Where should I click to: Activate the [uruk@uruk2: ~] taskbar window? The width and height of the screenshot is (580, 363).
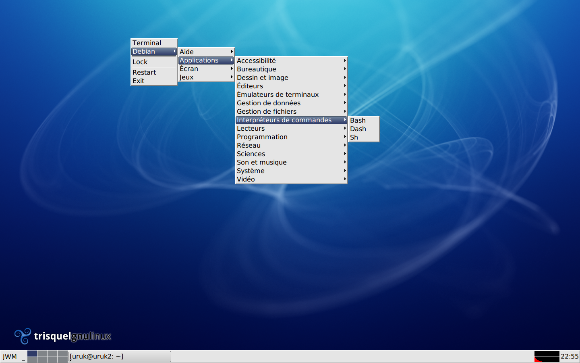point(120,357)
